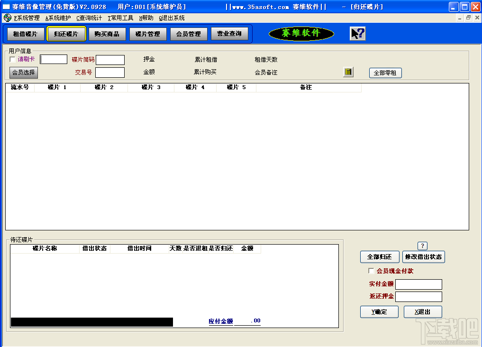Click the 实付金额 input field
482x347 pixels.
point(418,284)
